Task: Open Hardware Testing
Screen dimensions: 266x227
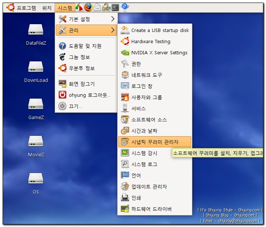Action: pos(155,42)
